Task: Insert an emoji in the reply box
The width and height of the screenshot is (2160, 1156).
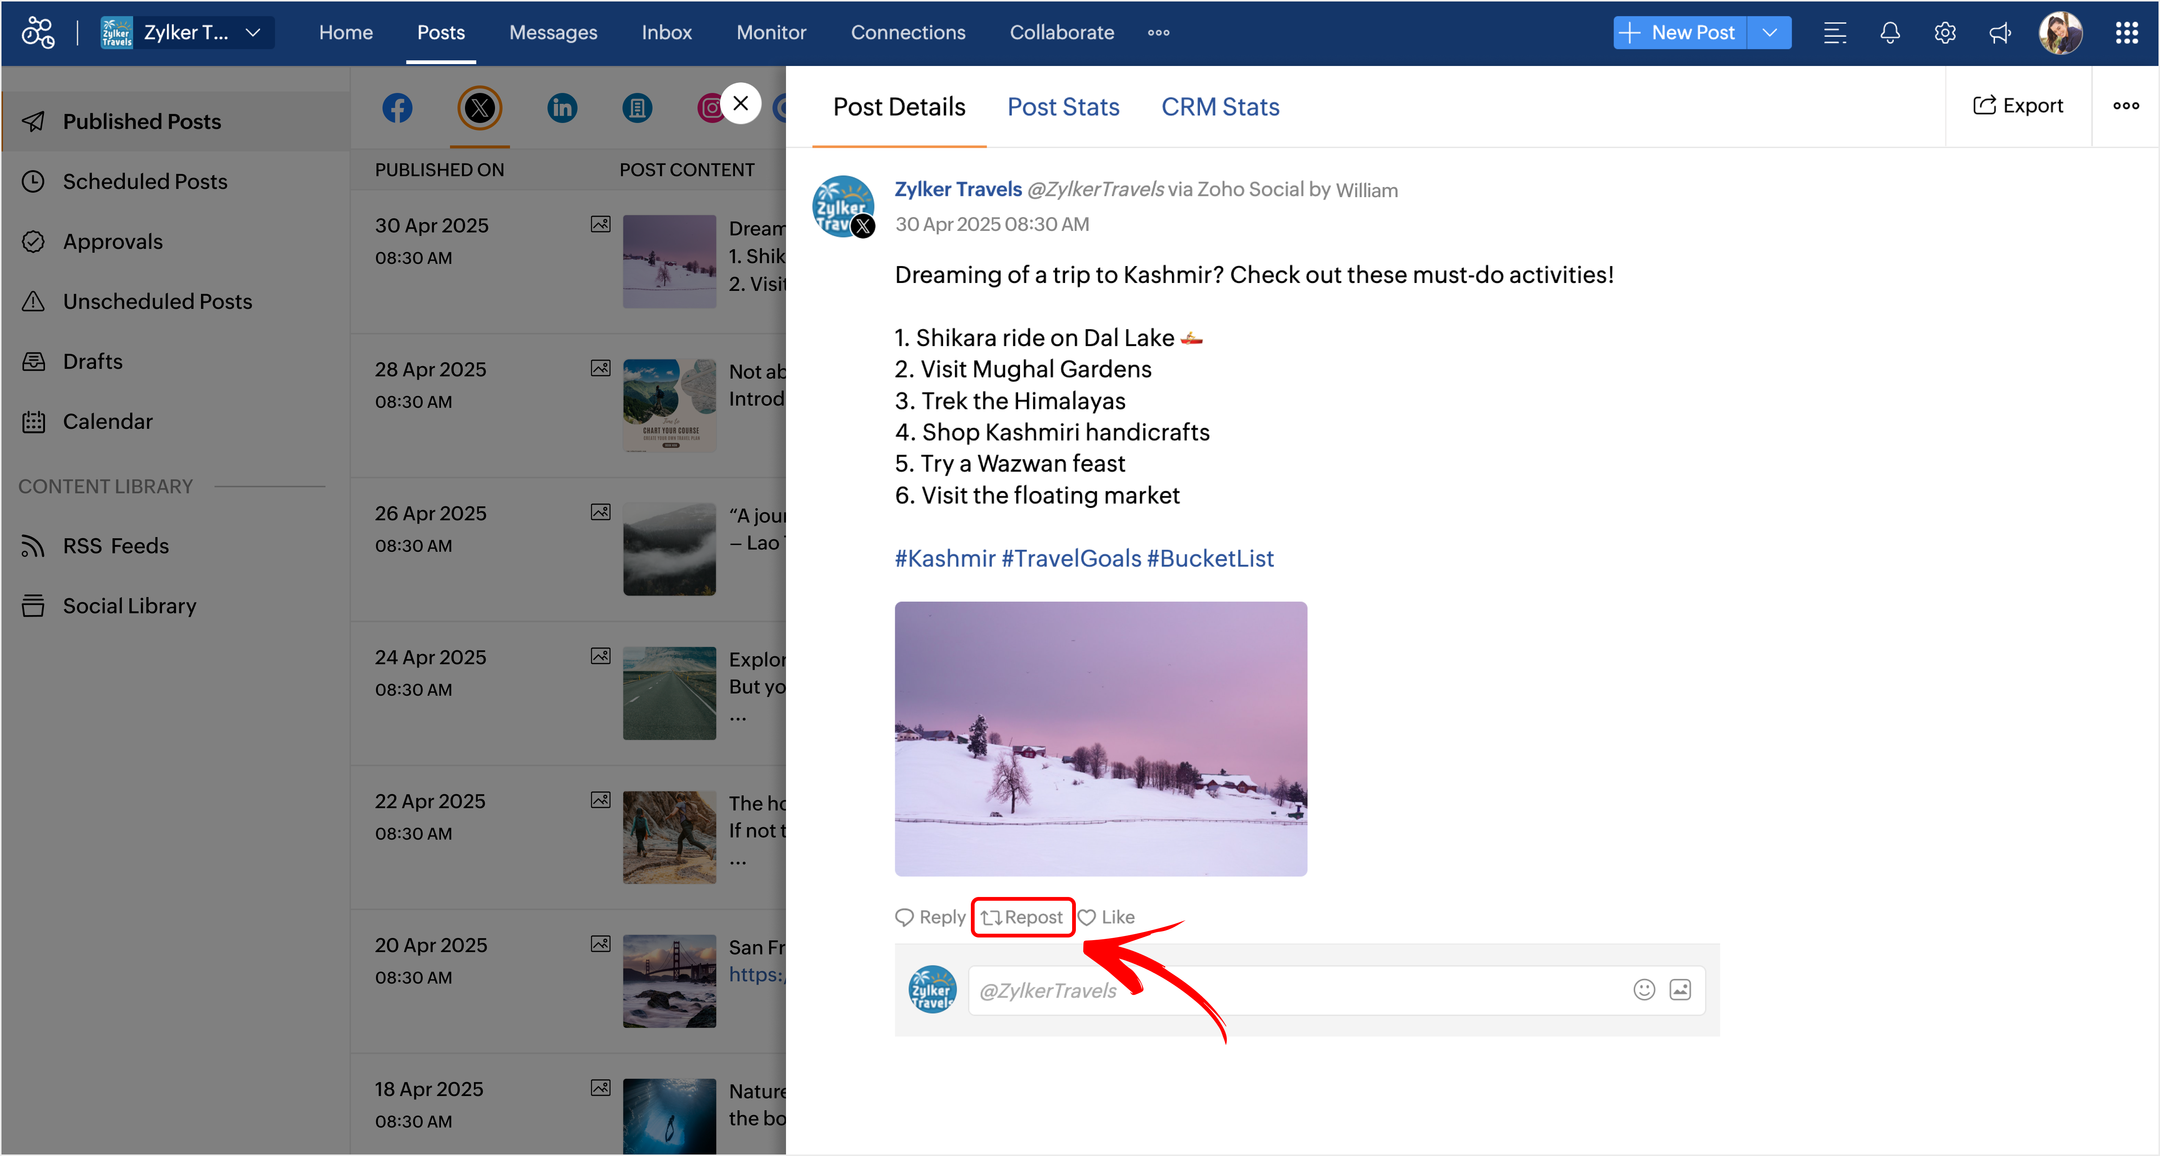Action: point(1644,990)
